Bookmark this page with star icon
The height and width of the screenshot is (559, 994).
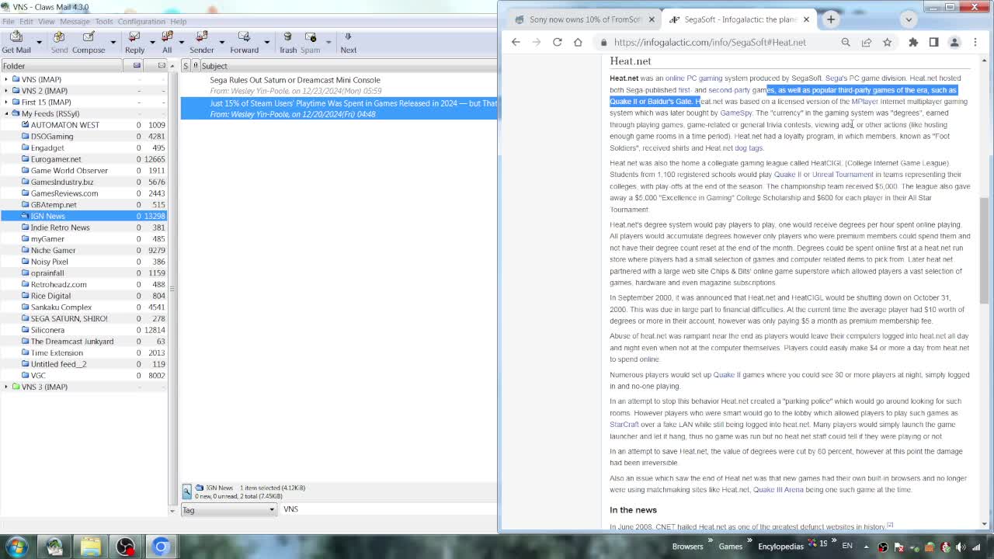point(887,42)
